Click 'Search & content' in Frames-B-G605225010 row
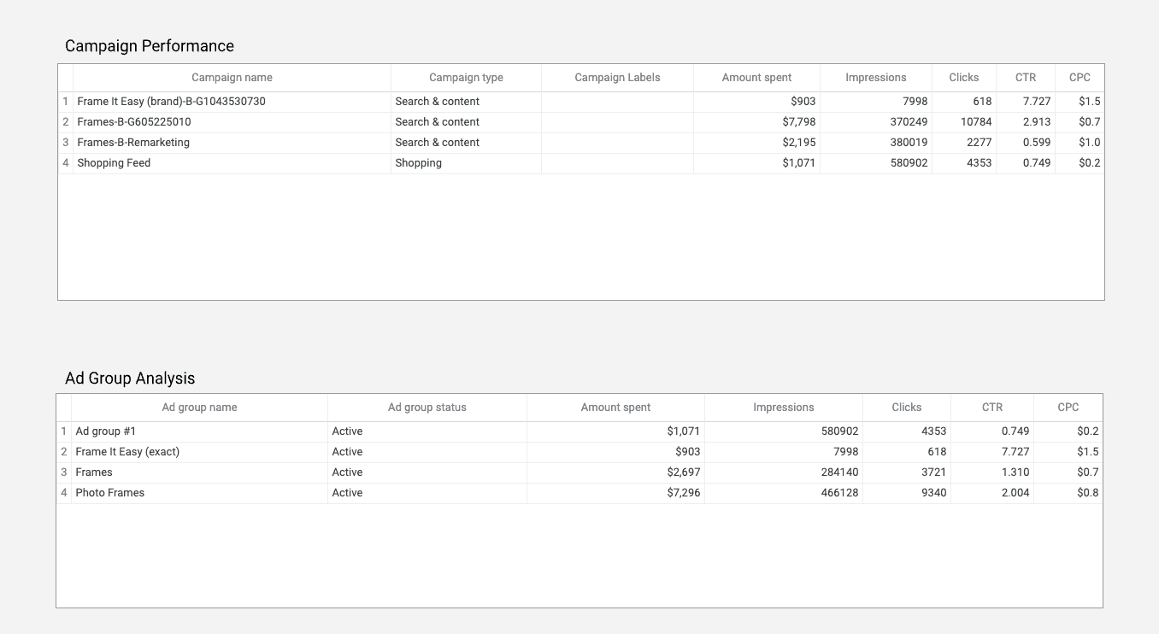 (x=438, y=122)
